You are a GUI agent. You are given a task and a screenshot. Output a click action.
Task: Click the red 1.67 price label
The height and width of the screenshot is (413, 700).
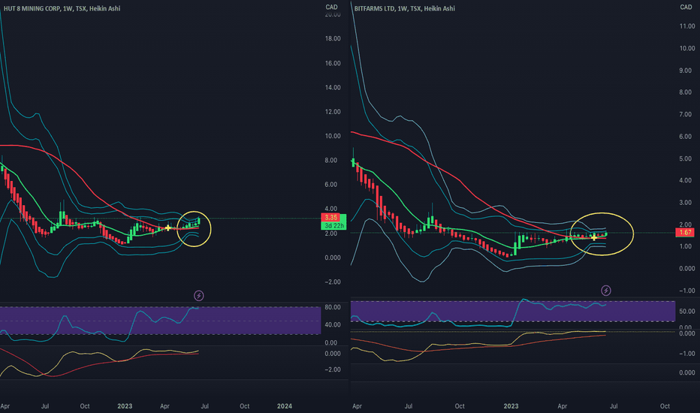point(685,233)
